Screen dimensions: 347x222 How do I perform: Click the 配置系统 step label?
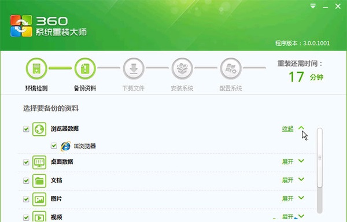click(x=230, y=88)
